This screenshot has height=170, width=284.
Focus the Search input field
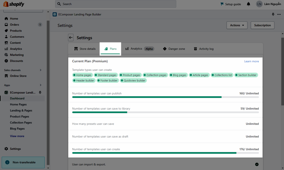pos(116,4)
